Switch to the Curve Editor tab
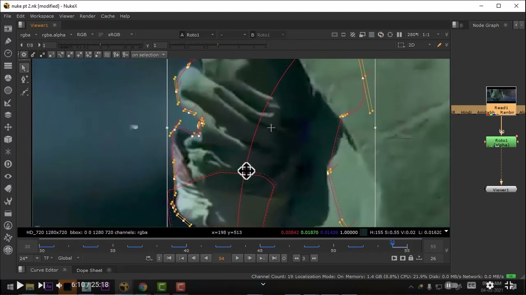This screenshot has height=295, width=526. pyautogui.click(x=44, y=270)
